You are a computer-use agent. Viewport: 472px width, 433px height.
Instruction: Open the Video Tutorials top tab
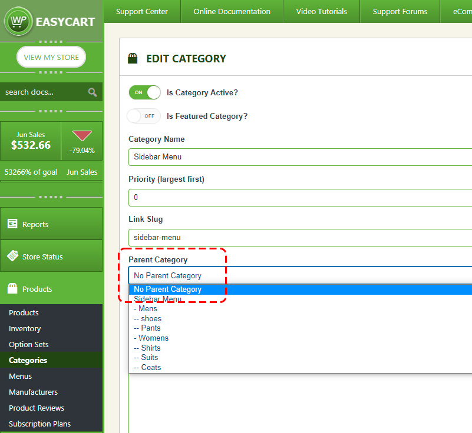pyautogui.click(x=321, y=11)
